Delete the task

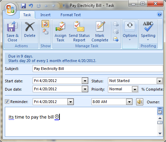(x=30, y=30)
